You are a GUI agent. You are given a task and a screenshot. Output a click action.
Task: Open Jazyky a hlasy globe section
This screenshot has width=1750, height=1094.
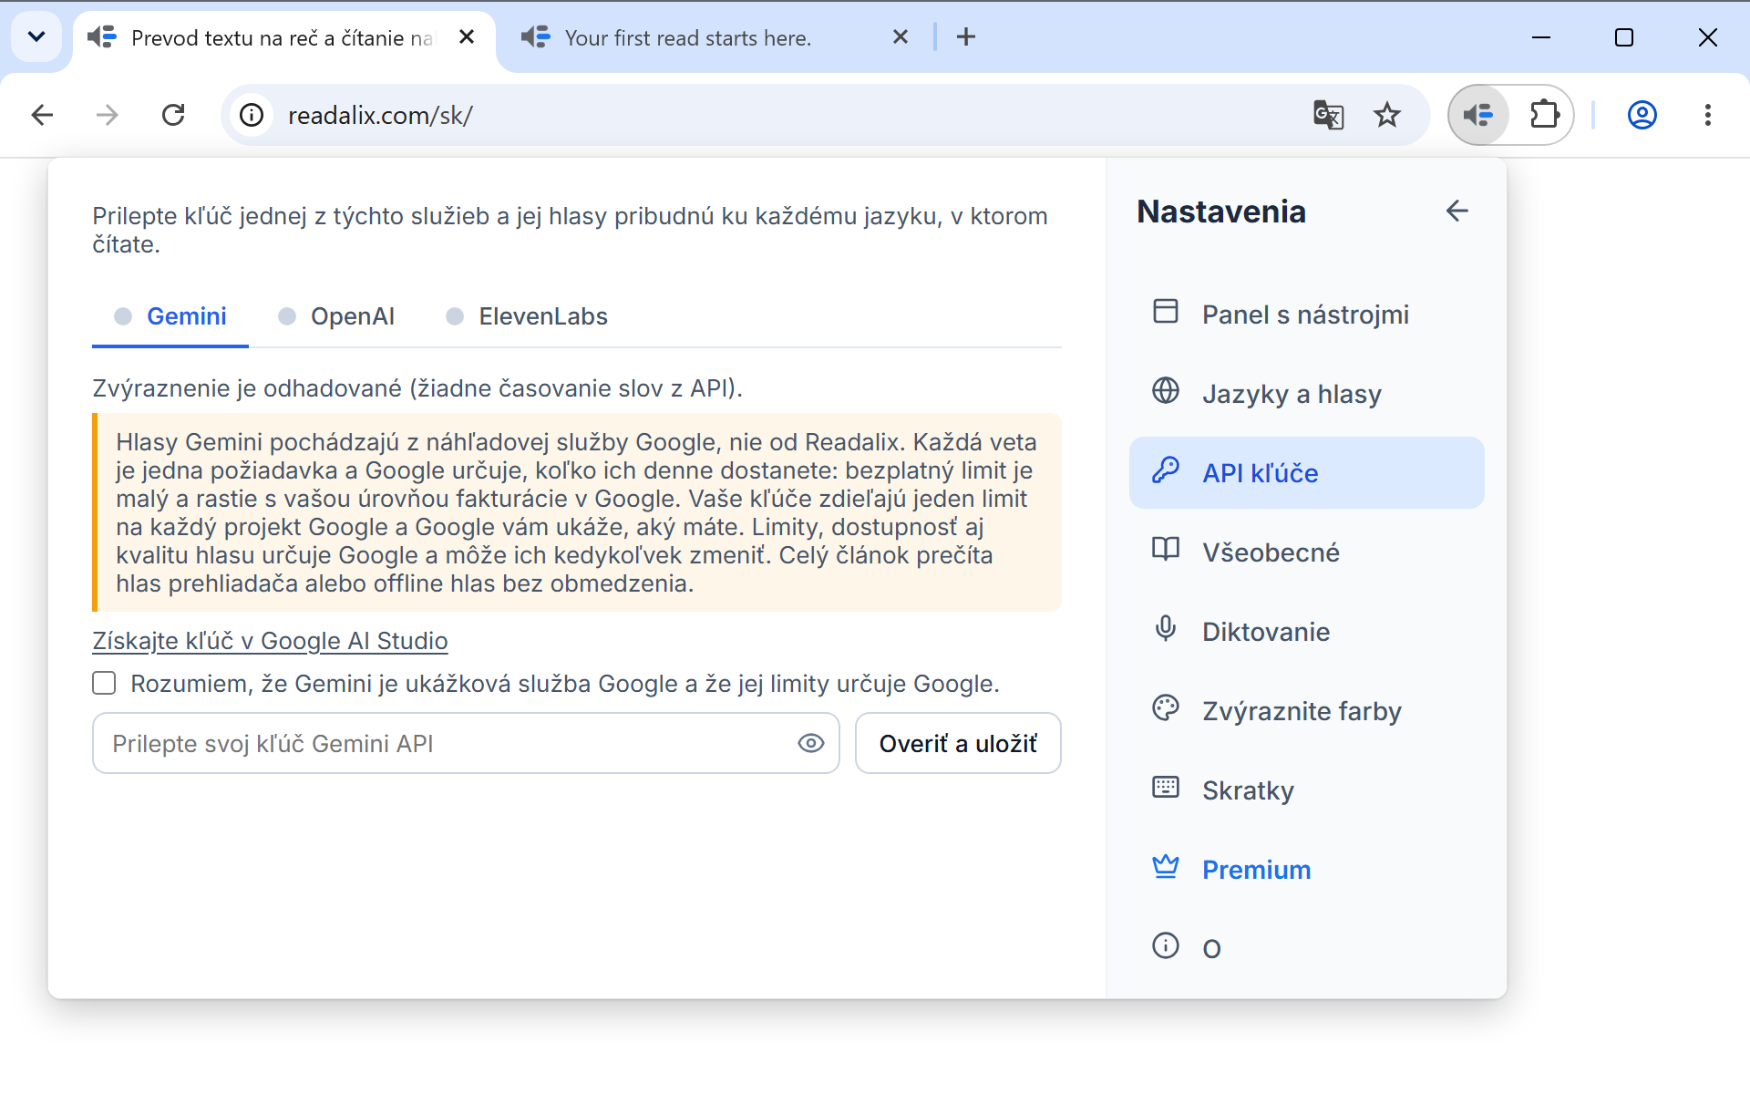(x=1306, y=394)
